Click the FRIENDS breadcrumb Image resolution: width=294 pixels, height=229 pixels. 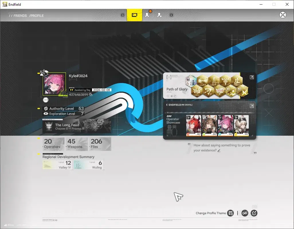[20, 16]
